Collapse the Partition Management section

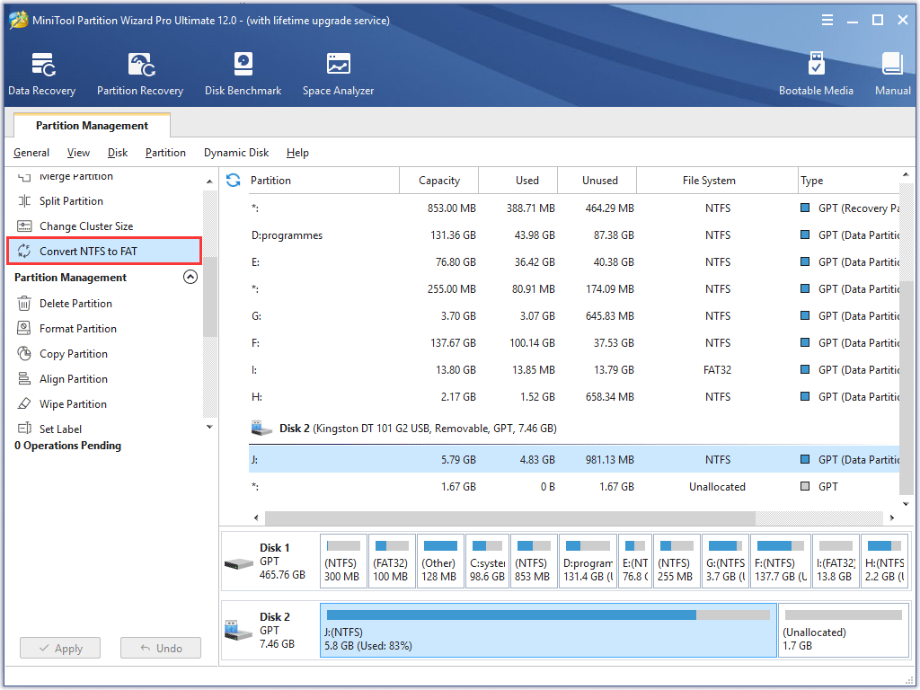[190, 277]
